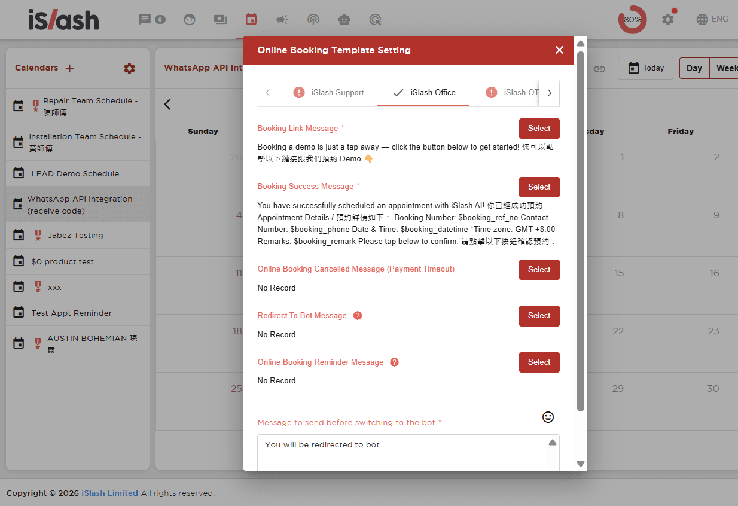This screenshot has height=506, width=738.
Task: Open the click-tracking target icon in top navigation
Action: click(375, 20)
